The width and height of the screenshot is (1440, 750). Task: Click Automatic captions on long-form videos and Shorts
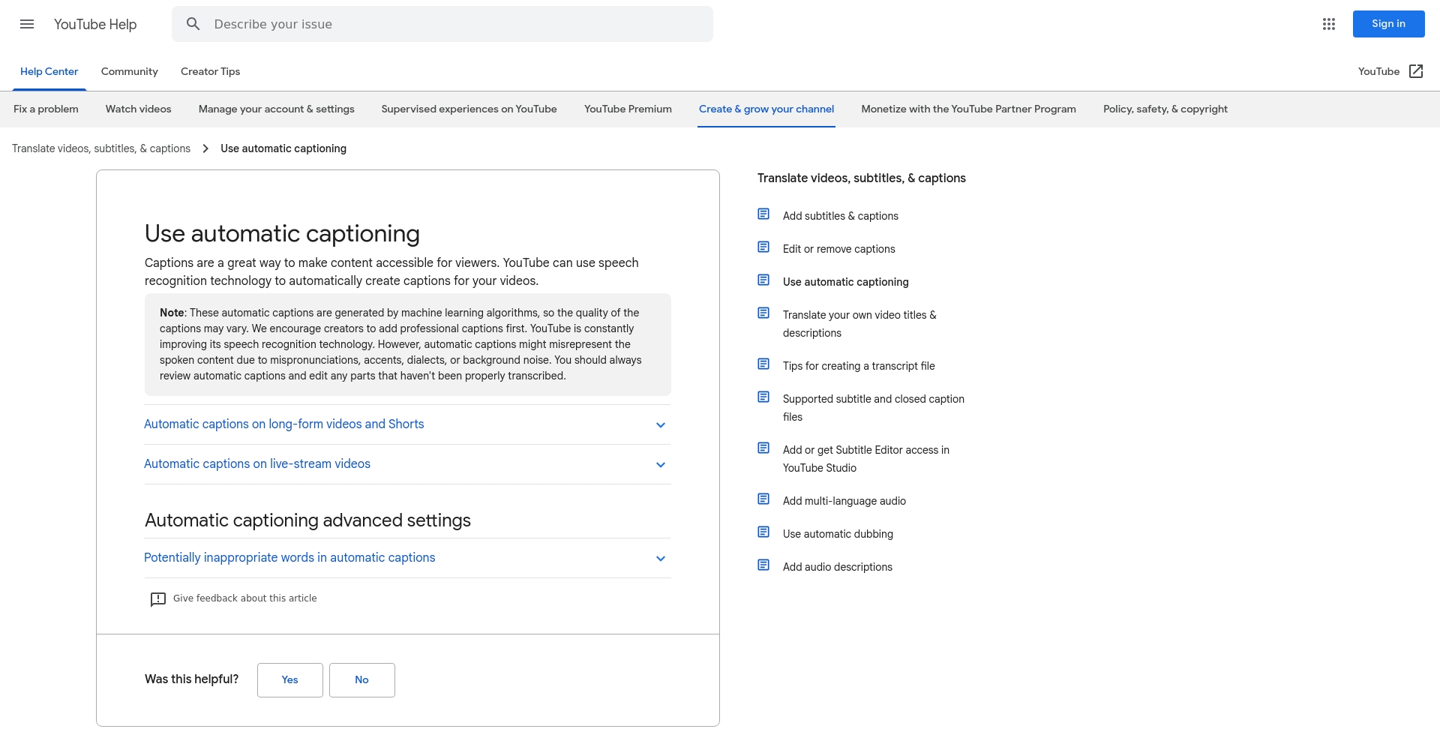click(284, 424)
